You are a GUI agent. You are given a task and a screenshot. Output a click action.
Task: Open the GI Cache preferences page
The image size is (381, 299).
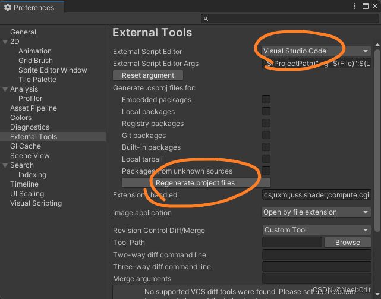(x=26, y=146)
